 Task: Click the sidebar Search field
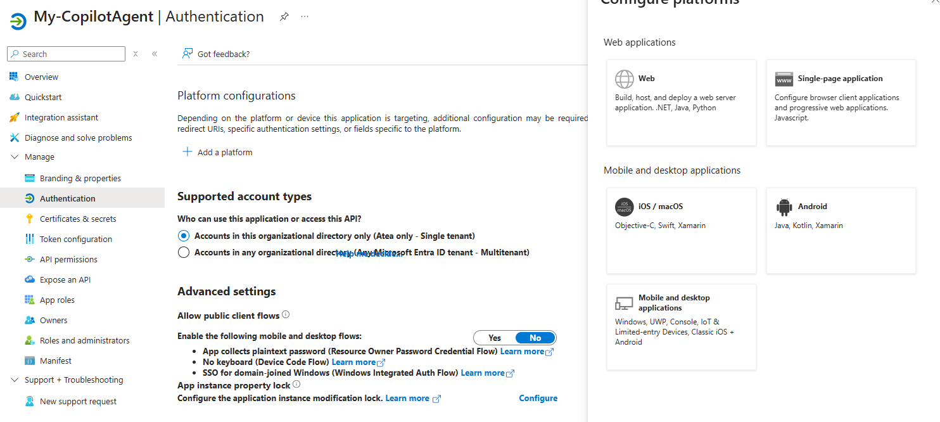[66, 54]
